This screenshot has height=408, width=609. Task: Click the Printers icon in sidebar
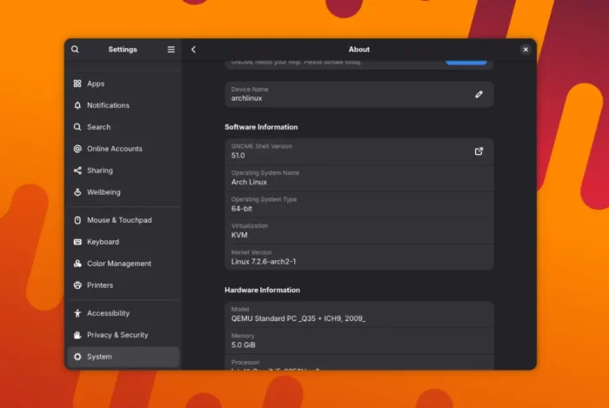pyautogui.click(x=77, y=285)
